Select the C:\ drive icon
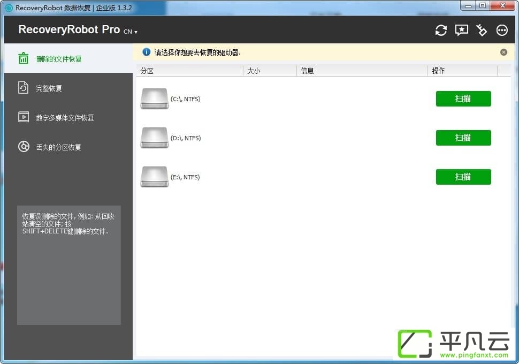The height and width of the screenshot is (364, 519). coord(155,98)
